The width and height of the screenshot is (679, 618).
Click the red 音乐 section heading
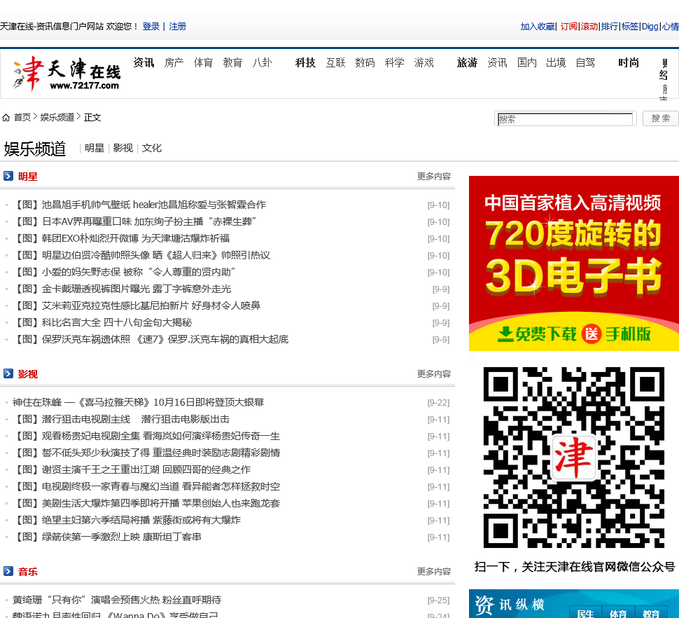(28, 572)
